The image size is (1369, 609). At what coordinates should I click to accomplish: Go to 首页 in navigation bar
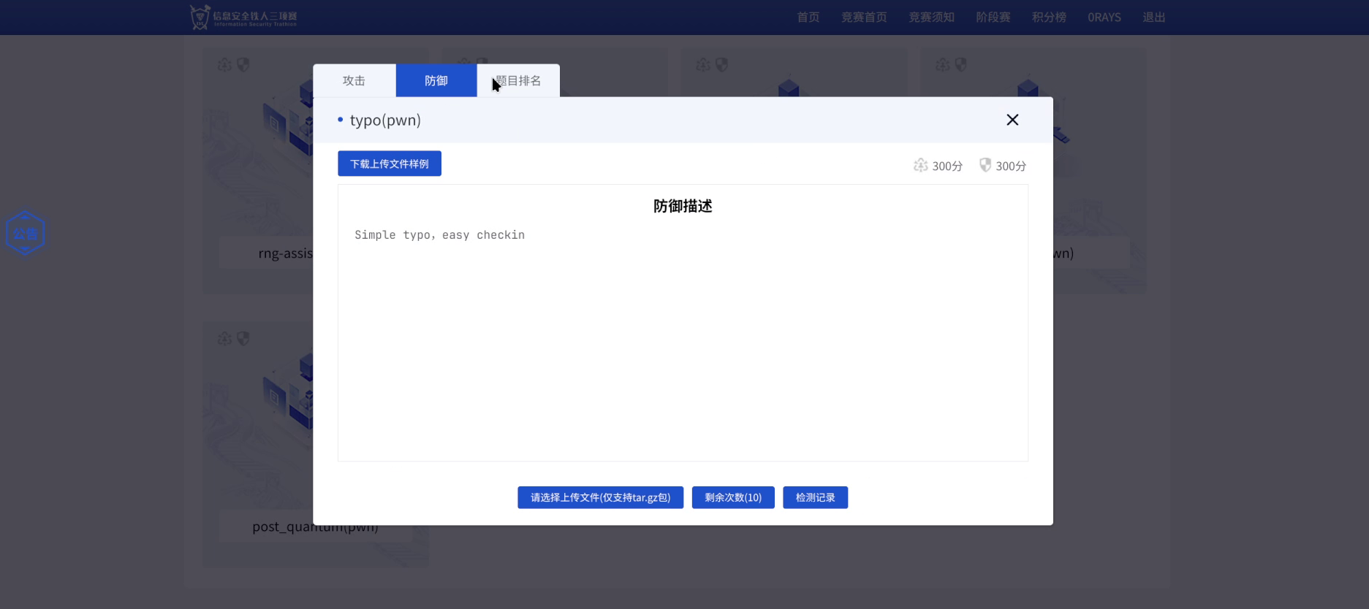(x=808, y=18)
